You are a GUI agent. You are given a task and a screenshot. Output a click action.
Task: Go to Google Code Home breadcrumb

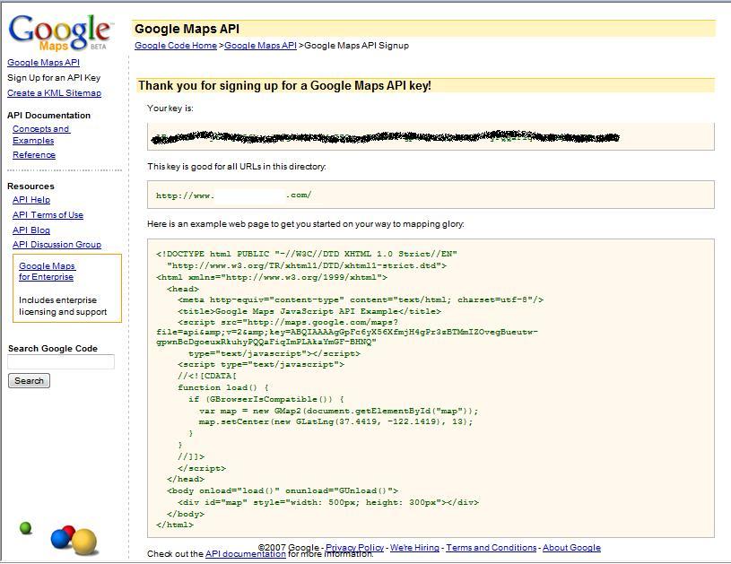(x=176, y=46)
